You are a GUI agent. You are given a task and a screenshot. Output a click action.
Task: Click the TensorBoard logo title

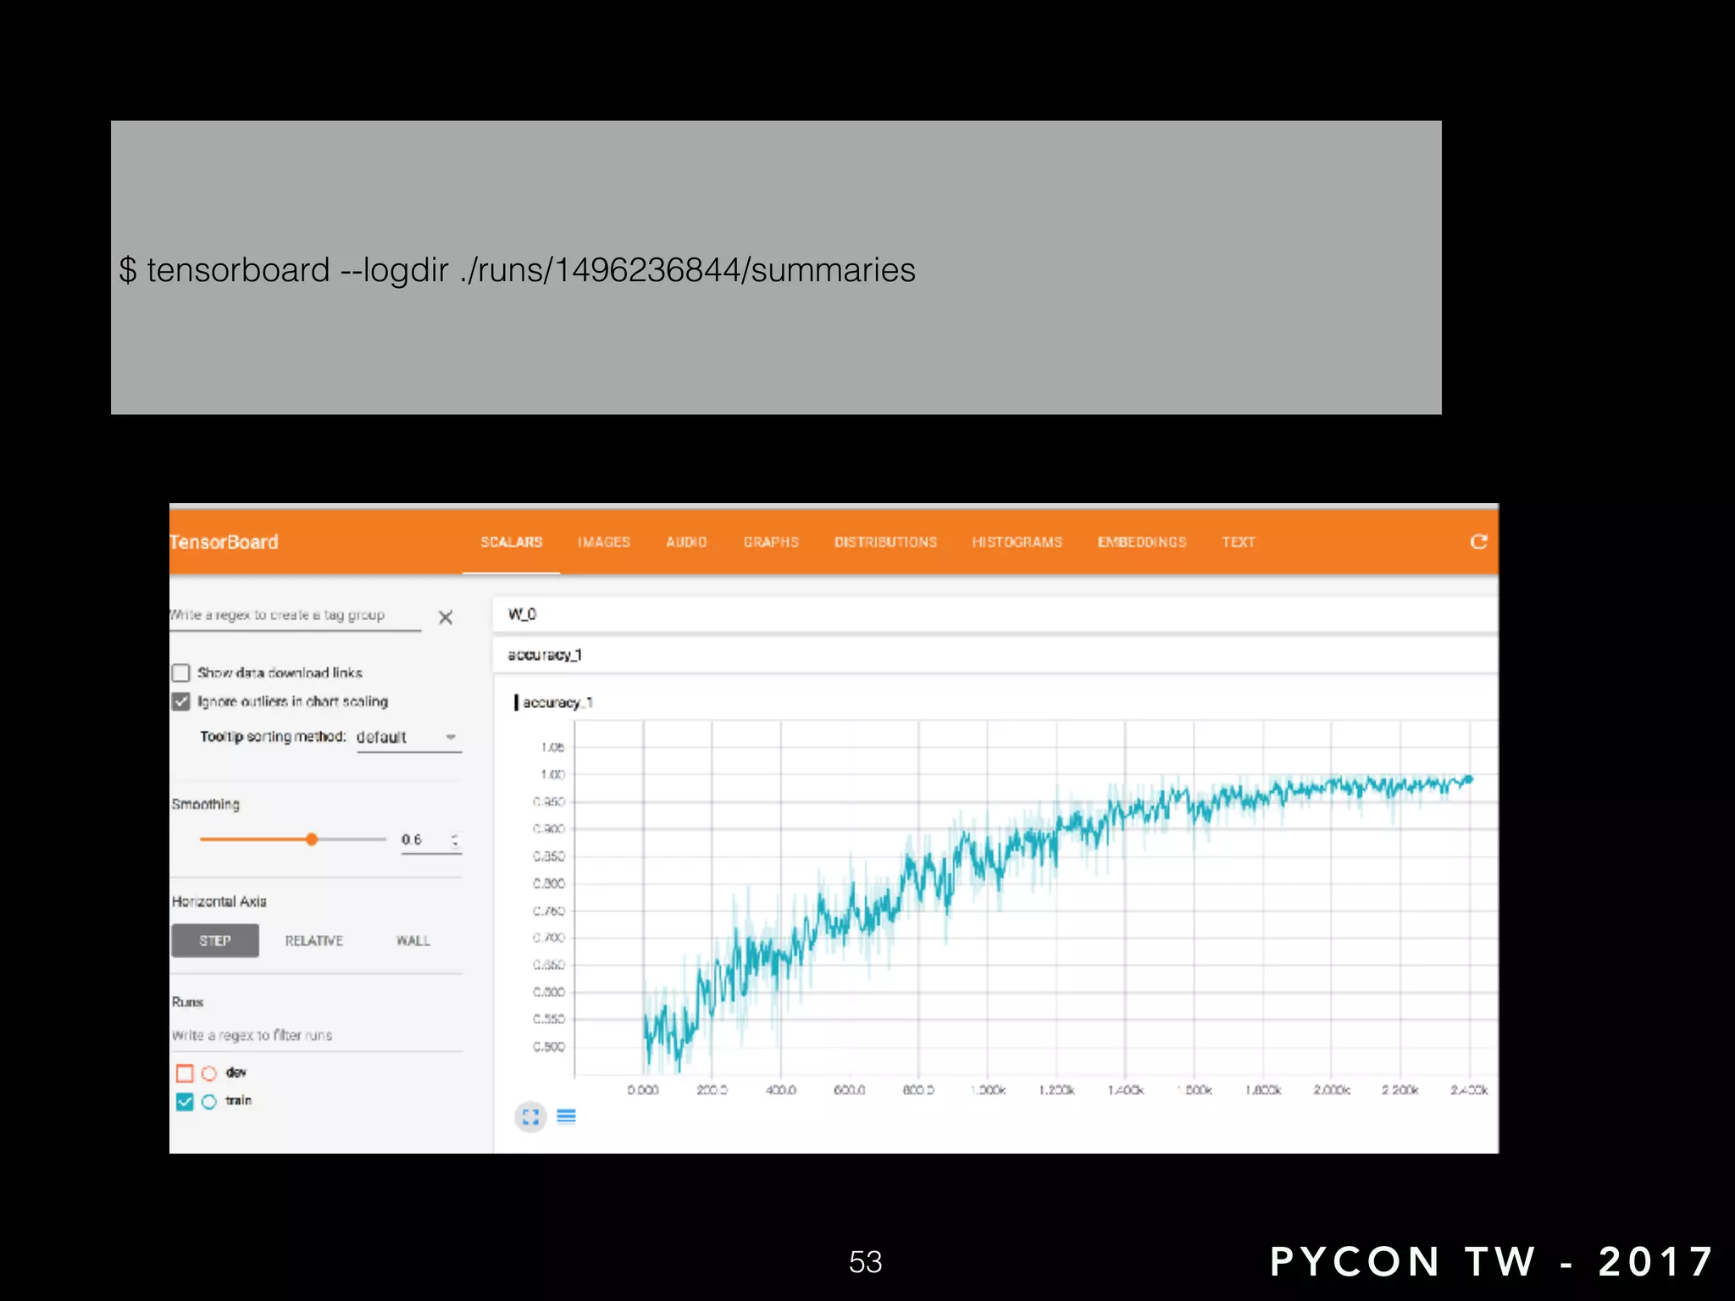(x=224, y=542)
